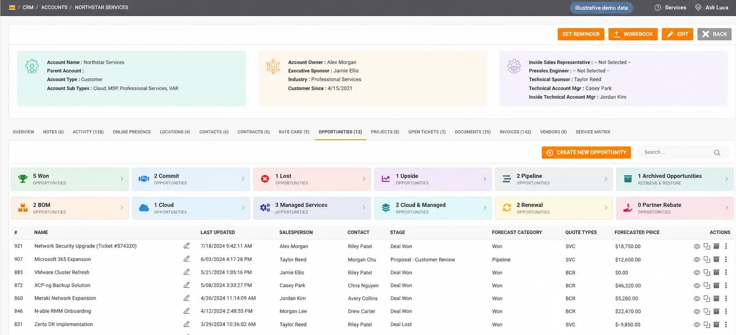Open the Services help icon
This screenshot has height=335, width=736.
coord(658,7)
